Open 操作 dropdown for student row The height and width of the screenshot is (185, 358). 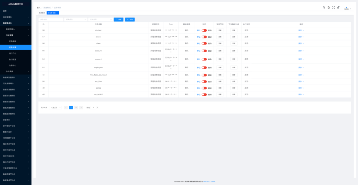301,30
